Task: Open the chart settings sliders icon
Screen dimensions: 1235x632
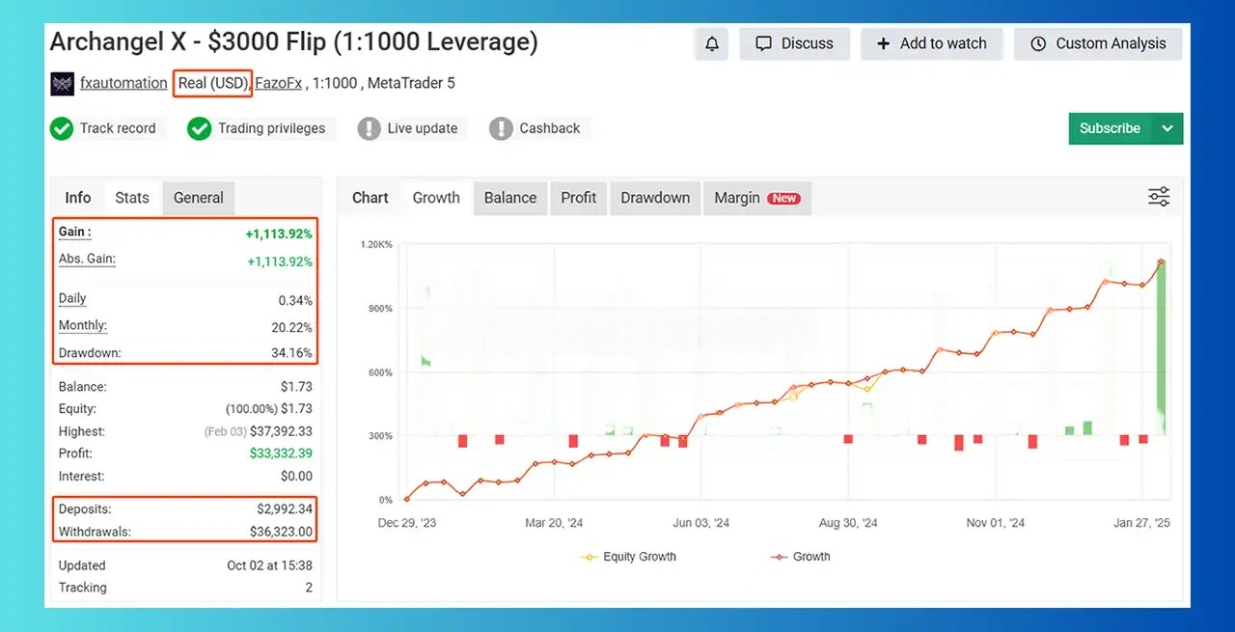Action: tap(1159, 197)
